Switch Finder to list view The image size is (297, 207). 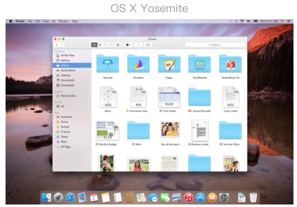point(100,45)
